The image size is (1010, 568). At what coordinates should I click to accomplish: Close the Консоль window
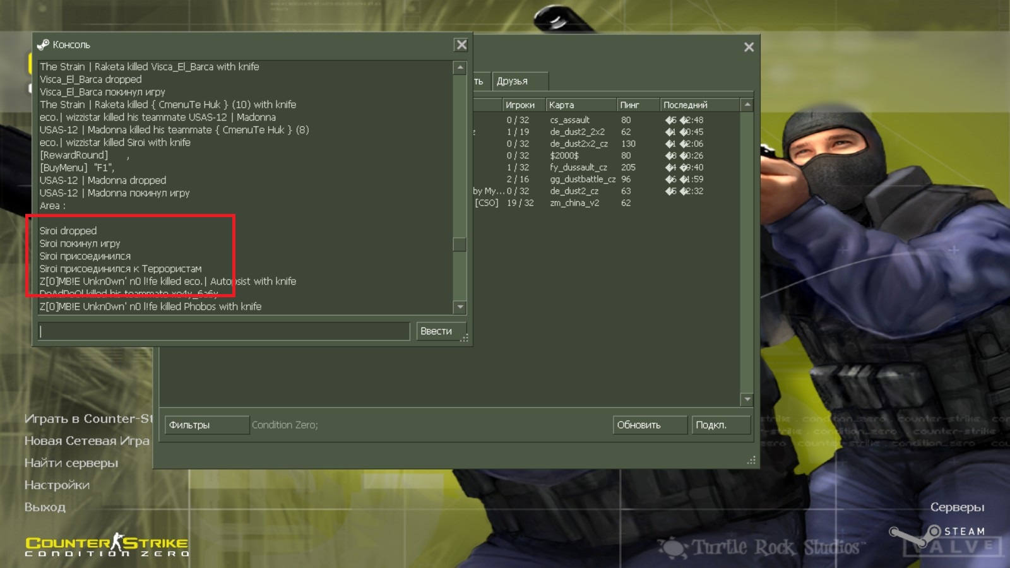pyautogui.click(x=461, y=45)
